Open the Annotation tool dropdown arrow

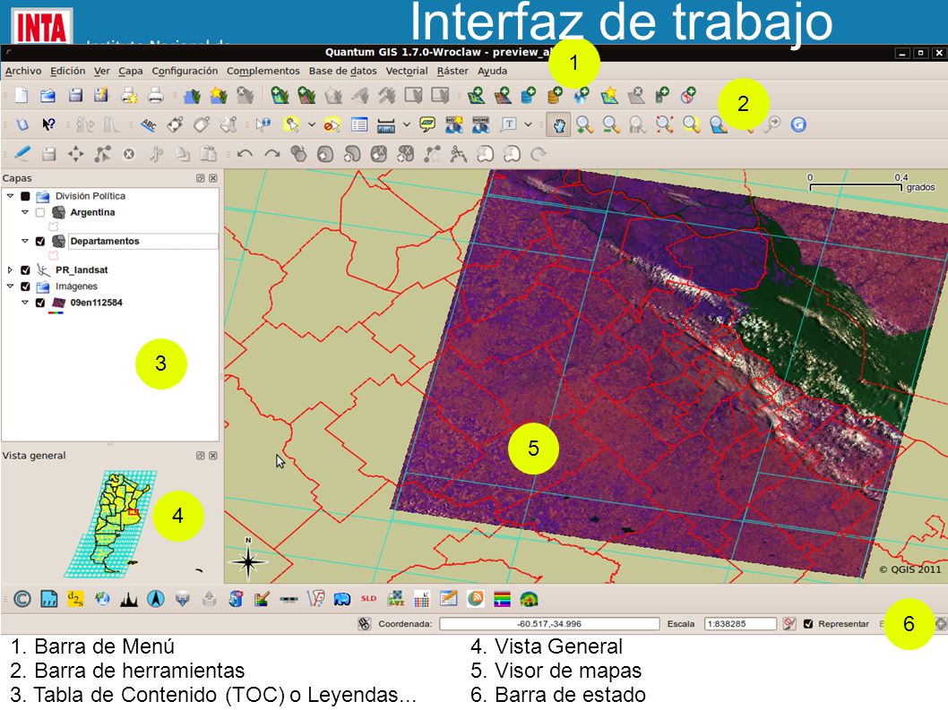tap(528, 124)
